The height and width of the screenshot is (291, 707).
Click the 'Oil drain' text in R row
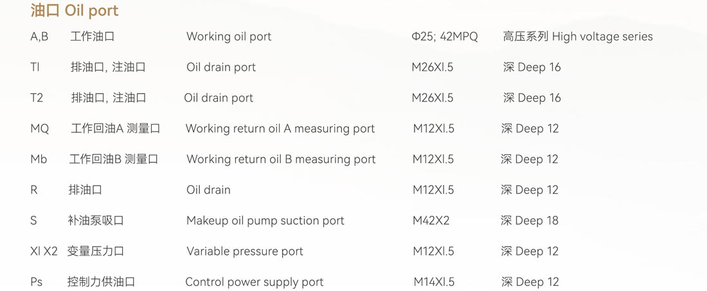pyautogui.click(x=208, y=190)
